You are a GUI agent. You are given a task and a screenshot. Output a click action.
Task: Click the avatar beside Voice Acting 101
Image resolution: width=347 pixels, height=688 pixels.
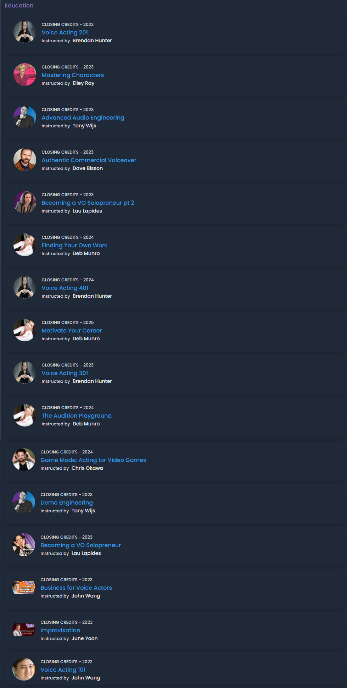24,669
